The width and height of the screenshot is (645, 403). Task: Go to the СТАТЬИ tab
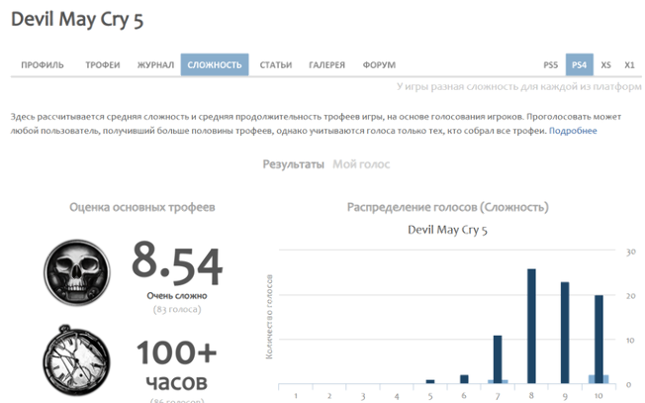point(276,65)
